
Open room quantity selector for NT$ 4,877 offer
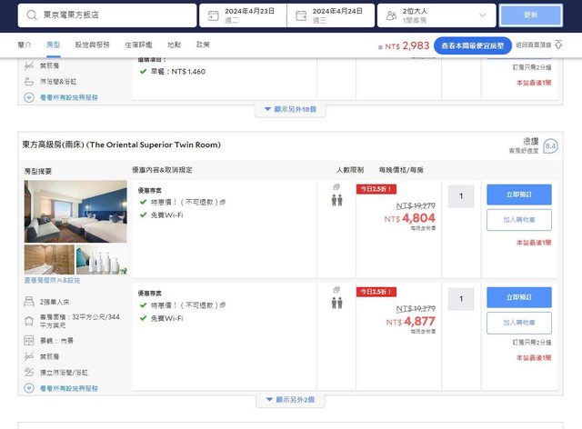click(x=461, y=298)
